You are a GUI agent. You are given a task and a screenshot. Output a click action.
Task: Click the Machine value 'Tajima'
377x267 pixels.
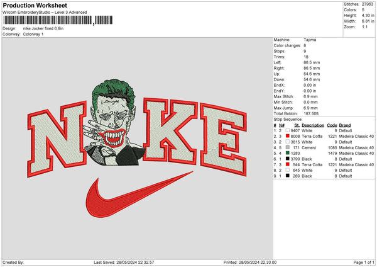[x=310, y=40]
